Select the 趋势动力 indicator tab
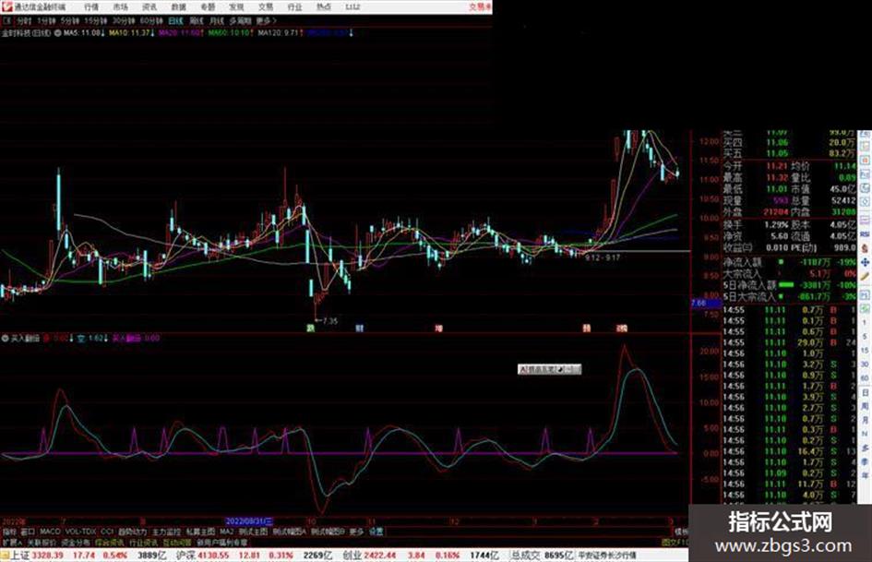The image size is (872, 562). (x=132, y=532)
